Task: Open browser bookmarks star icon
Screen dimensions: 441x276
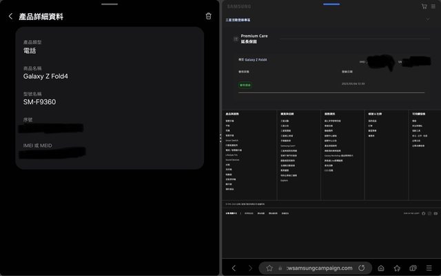Action: [397, 268]
